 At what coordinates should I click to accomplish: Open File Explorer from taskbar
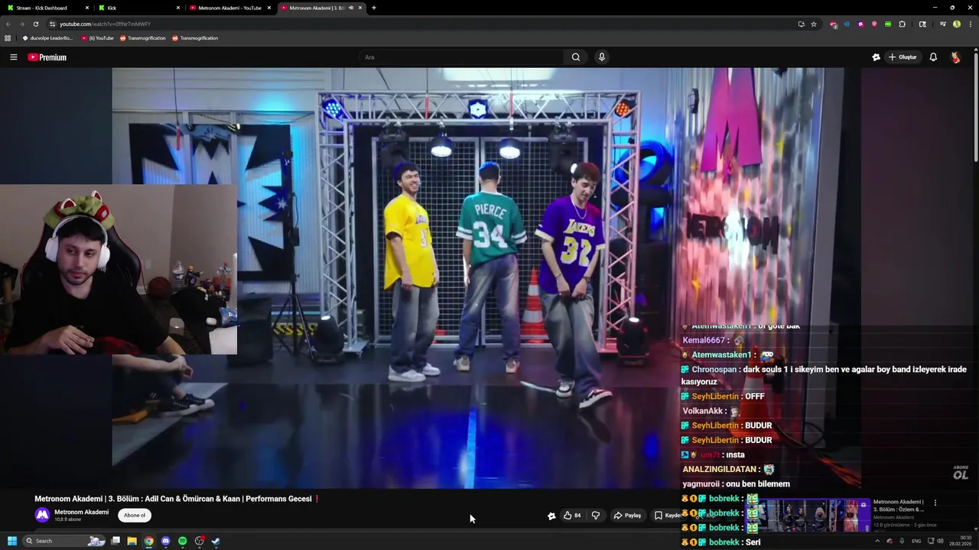132,541
